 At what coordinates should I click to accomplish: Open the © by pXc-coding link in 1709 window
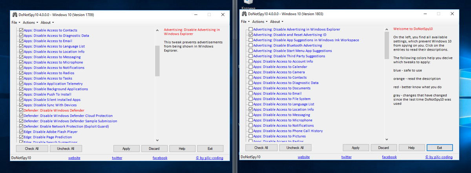pyautogui.click(x=210, y=158)
